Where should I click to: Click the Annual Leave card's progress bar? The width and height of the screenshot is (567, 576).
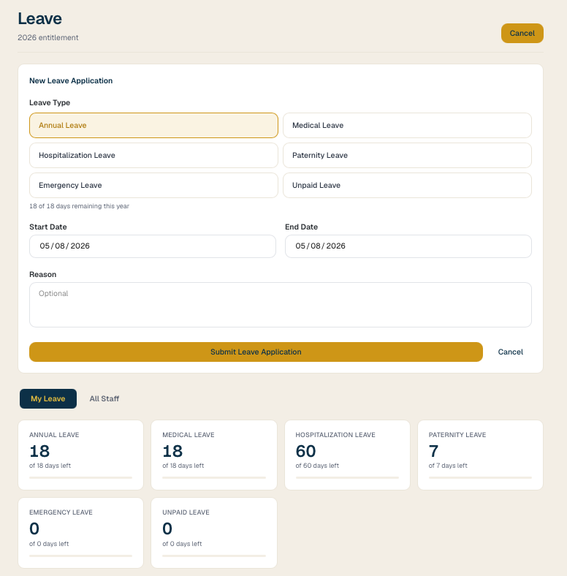click(x=81, y=477)
